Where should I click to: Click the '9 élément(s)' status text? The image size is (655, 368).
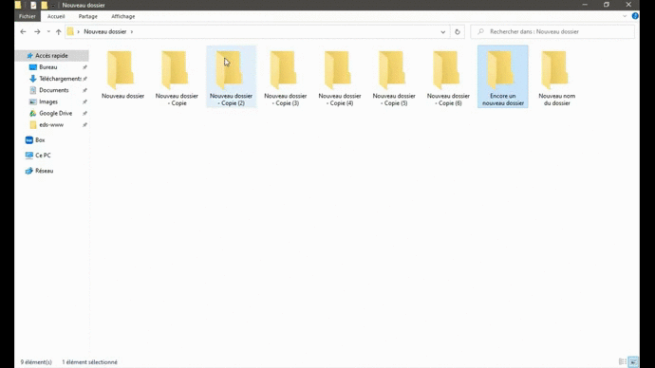36,362
